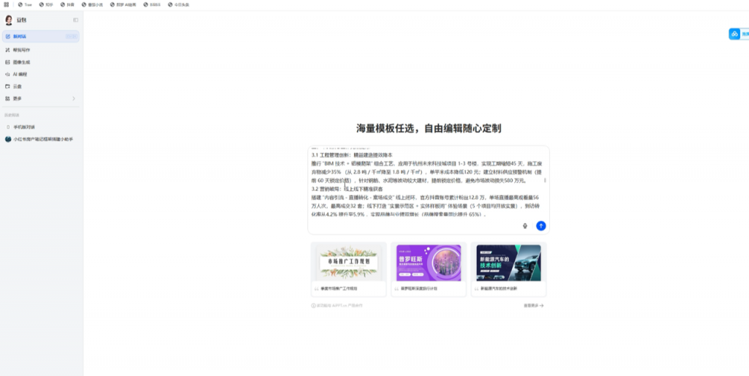
Task: Click the AiPPT.cn partnership info note
Action: click(337, 305)
